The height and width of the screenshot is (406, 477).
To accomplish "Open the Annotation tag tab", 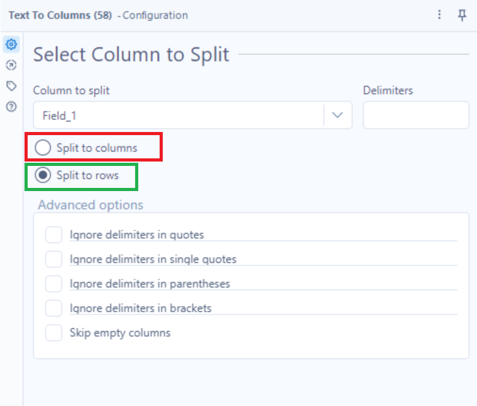I will pyautogui.click(x=11, y=86).
